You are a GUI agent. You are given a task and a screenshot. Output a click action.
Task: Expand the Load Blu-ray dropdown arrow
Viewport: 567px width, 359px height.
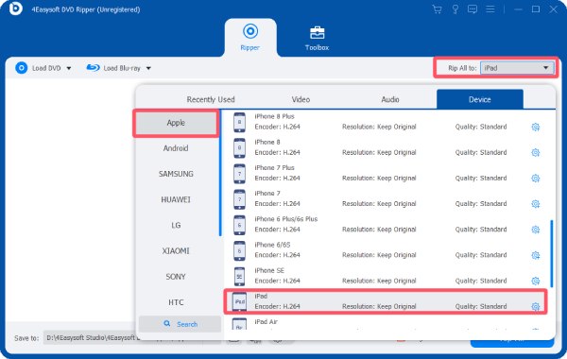(148, 68)
